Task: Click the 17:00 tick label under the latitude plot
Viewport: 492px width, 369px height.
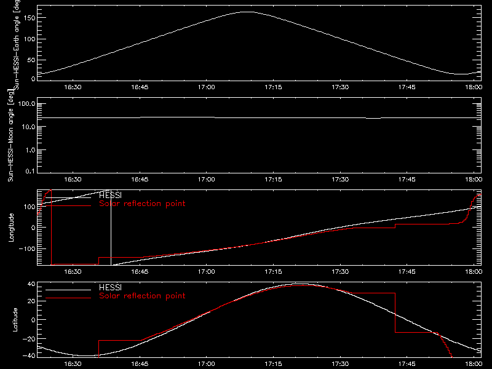Action: pyautogui.click(x=207, y=364)
